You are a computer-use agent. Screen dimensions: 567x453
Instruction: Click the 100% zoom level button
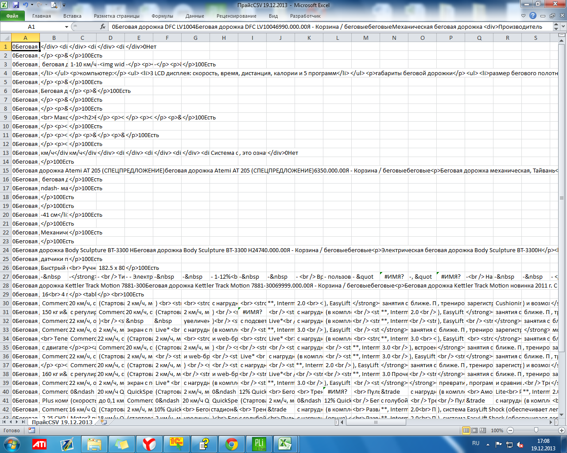(497, 430)
